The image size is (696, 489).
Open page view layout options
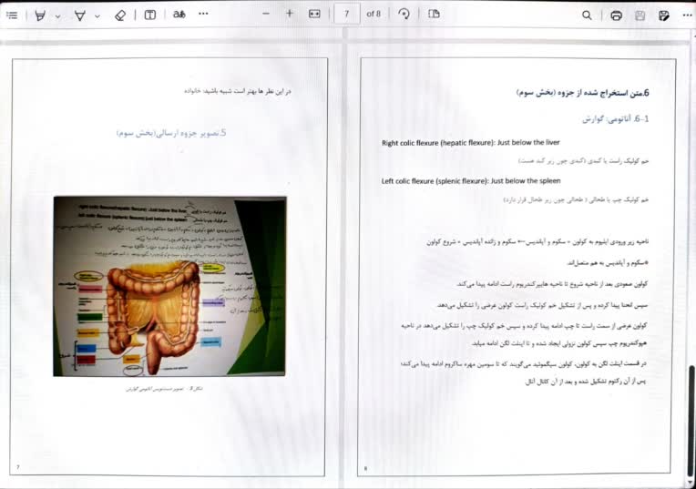[x=434, y=14]
